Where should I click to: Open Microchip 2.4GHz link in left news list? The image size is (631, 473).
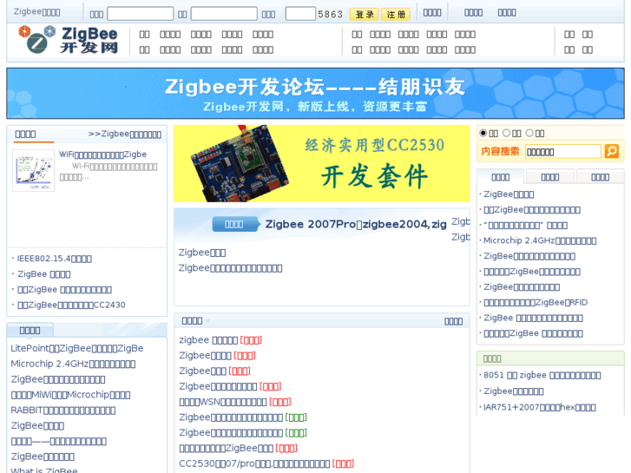(x=73, y=364)
